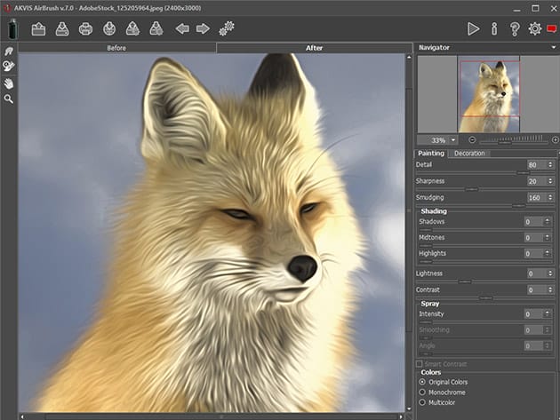Screen dimensions: 560x420
Task: Open program info using the 'i' icon
Action: [494, 28]
